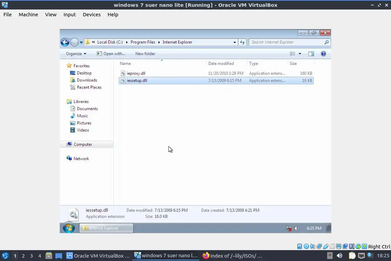The height and width of the screenshot is (261, 391).
Task: Select the ieproxy.dll file icon
Action: click(x=123, y=73)
